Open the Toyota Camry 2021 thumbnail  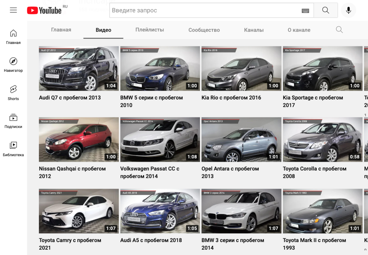click(79, 211)
